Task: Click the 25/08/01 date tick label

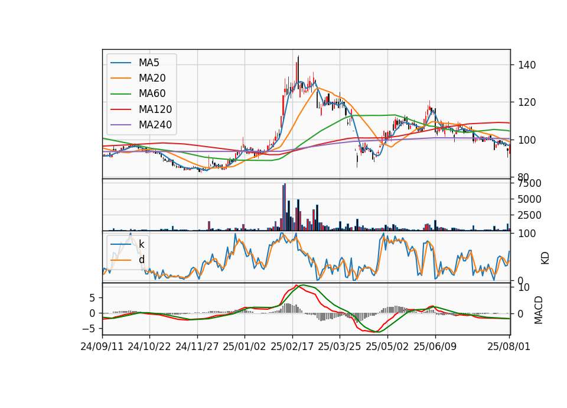Action: click(x=509, y=347)
